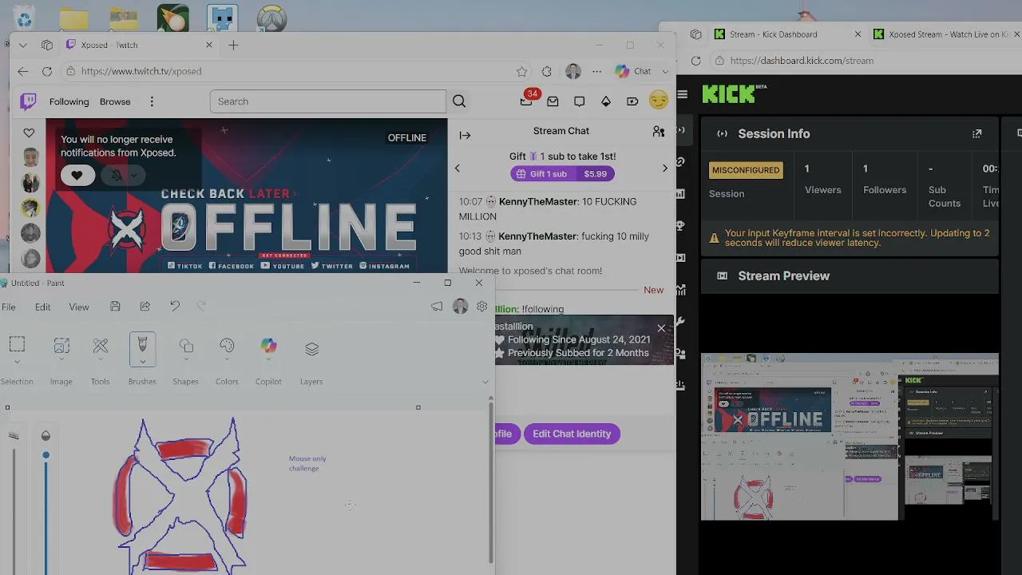Open the Twitch community list icon in chat
Viewport: 1022px width, 575px height.
(659, 131)
